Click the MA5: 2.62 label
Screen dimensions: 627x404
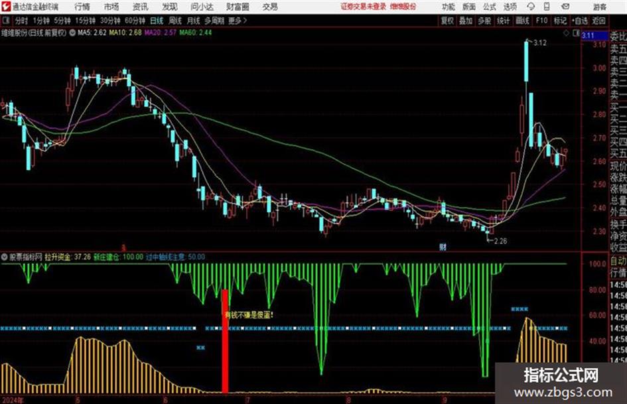click(x=92, y=33)
